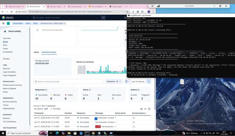235x136 pixels.
Task: Click the browser address bar URL
Action: point(70,12)
